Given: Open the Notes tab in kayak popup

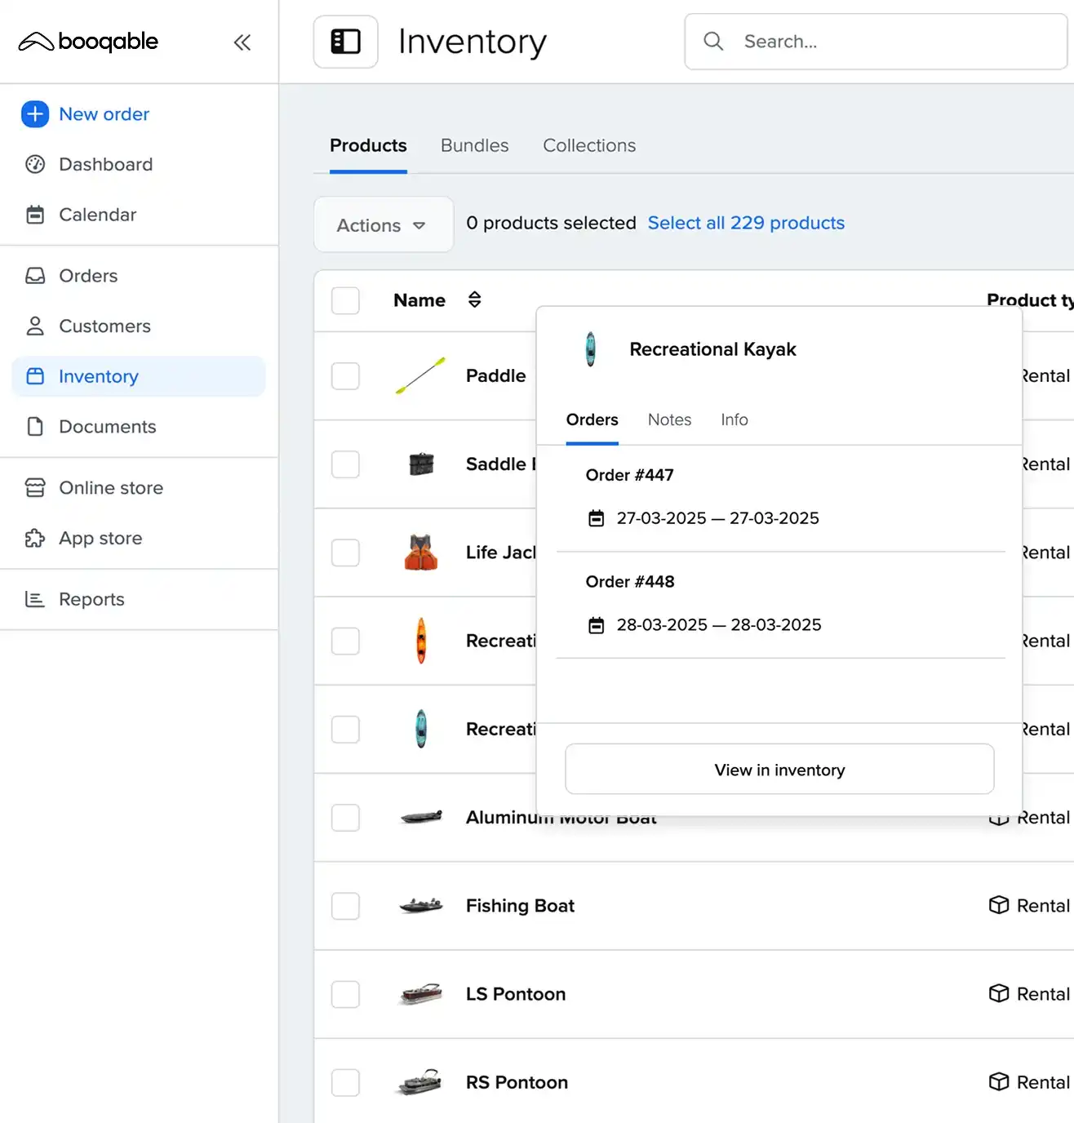Looking at the screenshot, I should 669,419.
